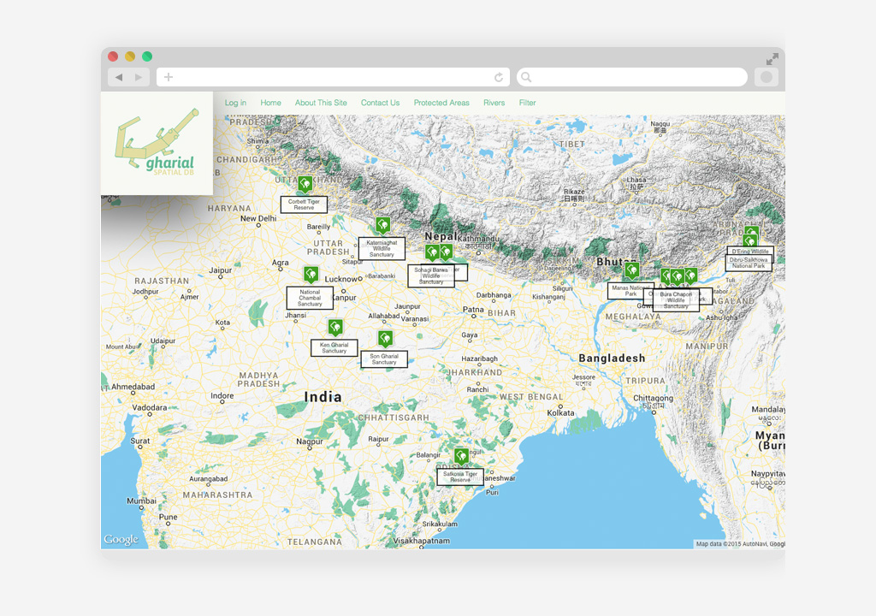
Task: Click the Google logo on the map
Action: tap(121, 539)
